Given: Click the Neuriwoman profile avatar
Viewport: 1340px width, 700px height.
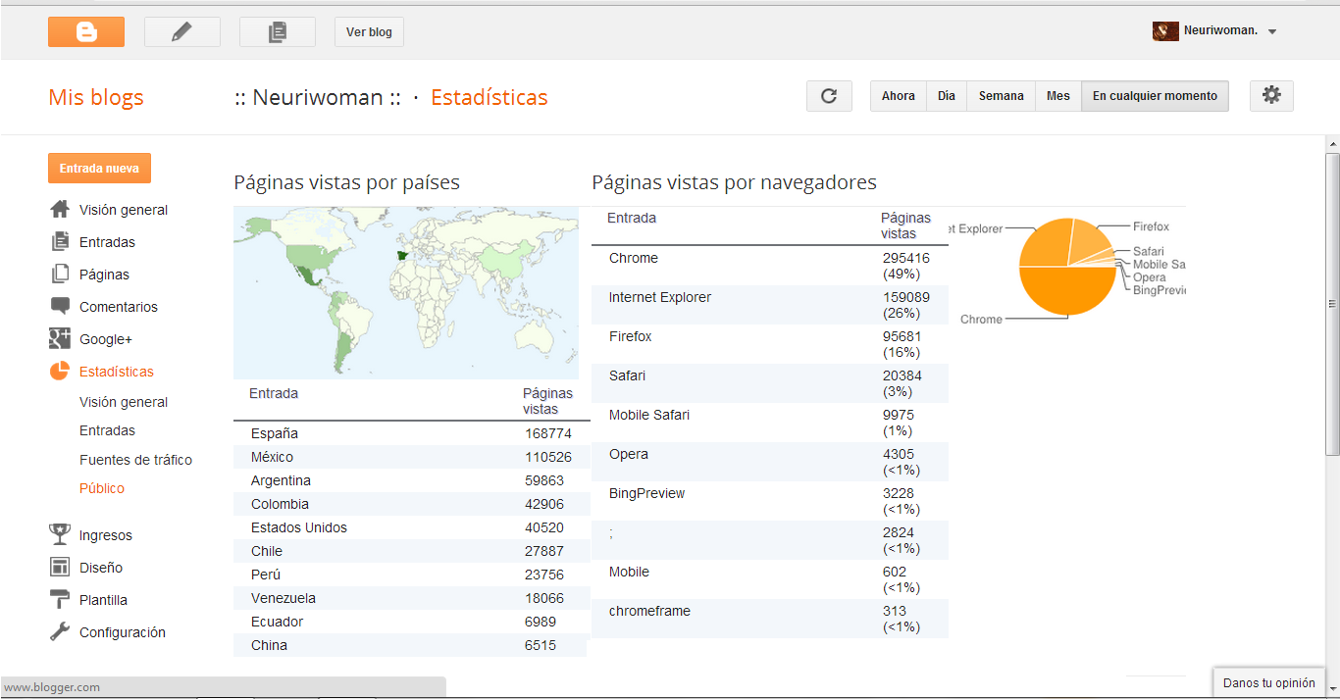Looking at the screenshot, I should [x=1165, y=30].
